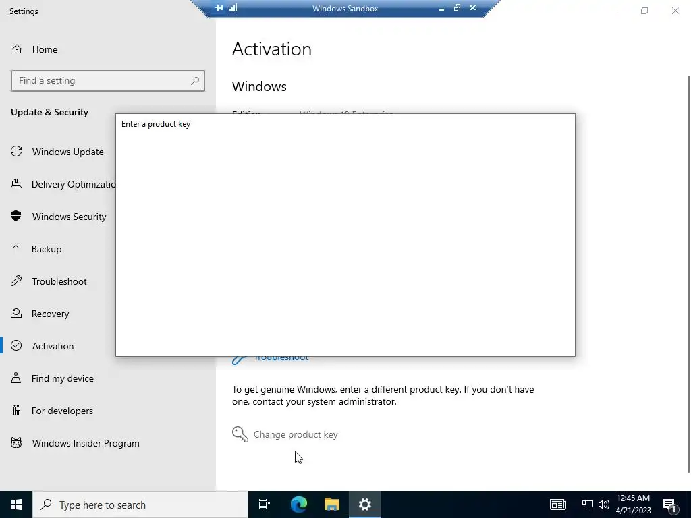Click the Backup upward arrow icon
The image size is (691, 518).
(16, 248)
